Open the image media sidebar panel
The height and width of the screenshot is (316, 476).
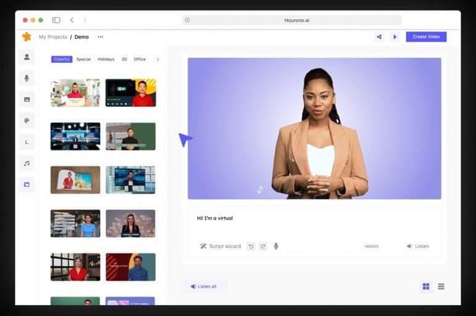27,100
